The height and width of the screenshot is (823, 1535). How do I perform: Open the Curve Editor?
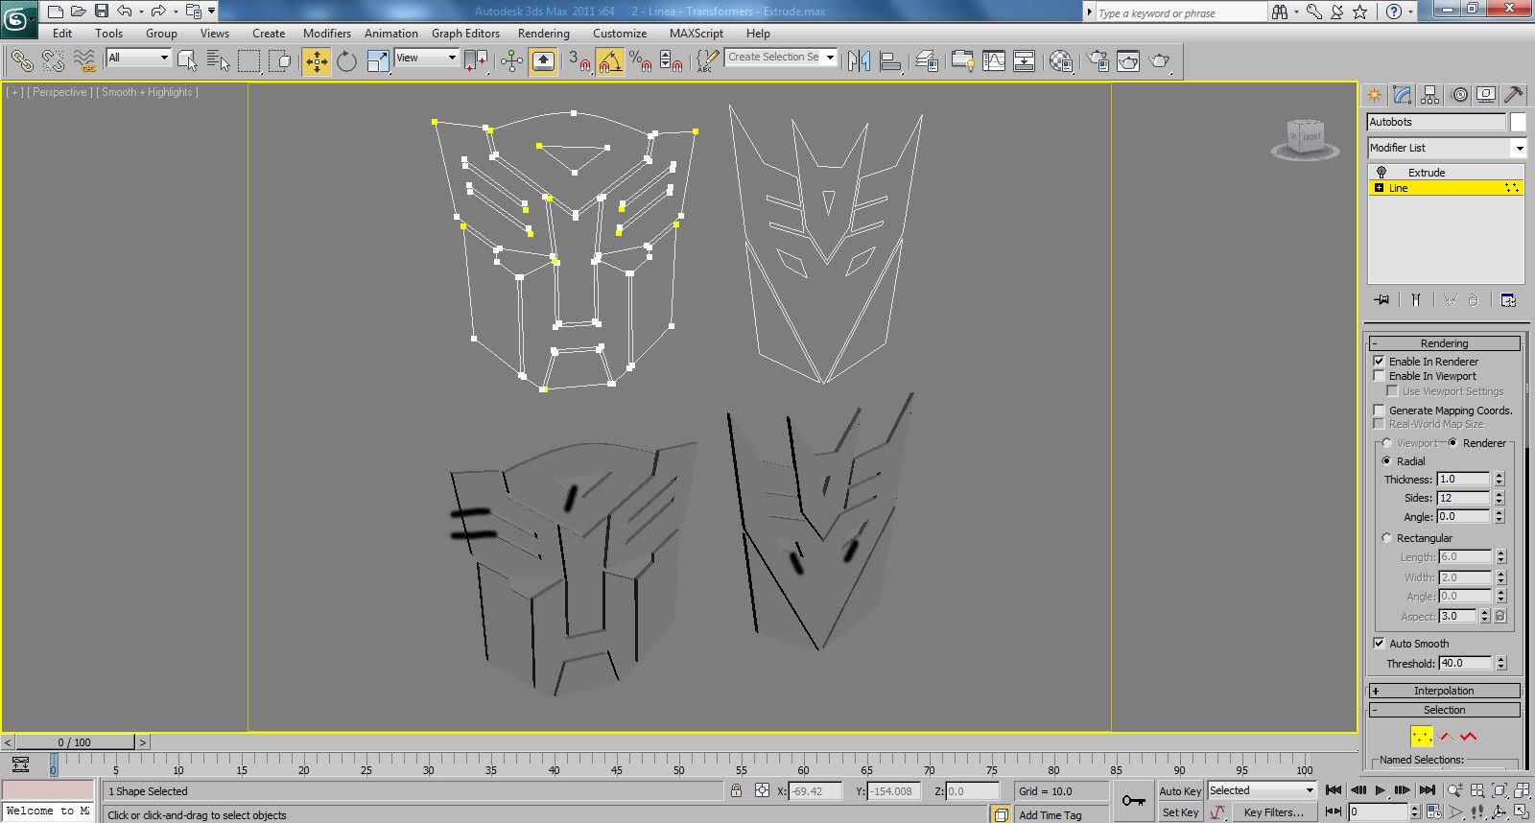point(994,61)
